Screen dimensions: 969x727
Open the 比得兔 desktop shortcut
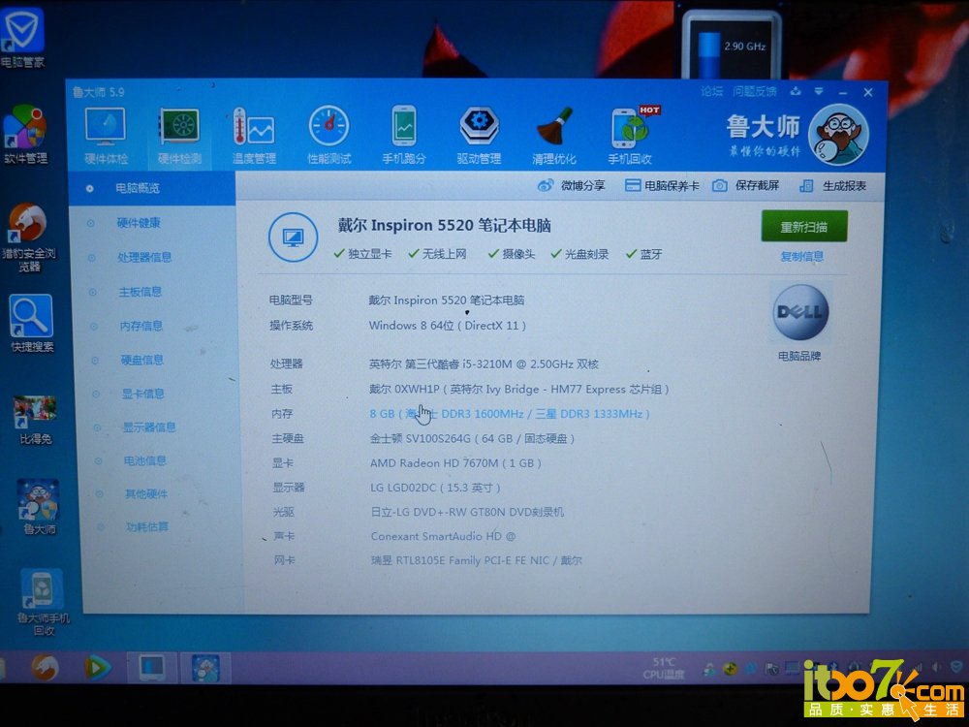(36, 420)
